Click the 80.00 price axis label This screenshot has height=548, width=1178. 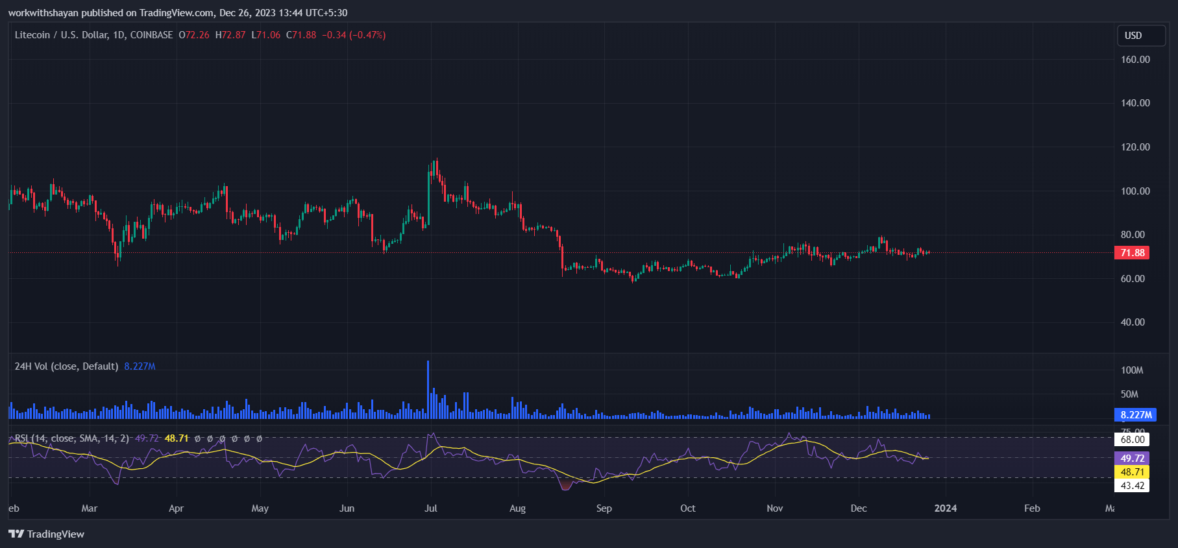click(x=1133, y=235)
